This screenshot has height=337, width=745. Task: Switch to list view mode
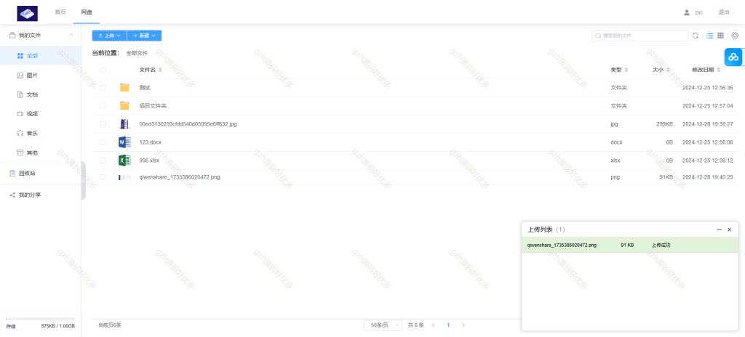pyautogui.click(x=710, y=36)
